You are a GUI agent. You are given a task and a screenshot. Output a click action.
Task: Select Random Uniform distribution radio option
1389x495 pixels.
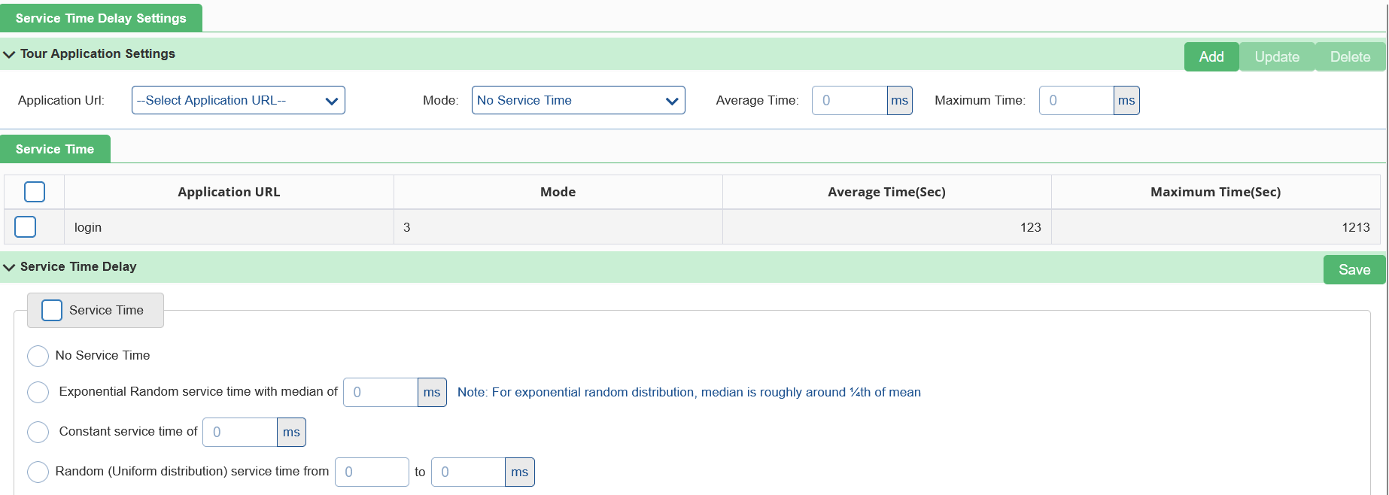tap(38, 472)
